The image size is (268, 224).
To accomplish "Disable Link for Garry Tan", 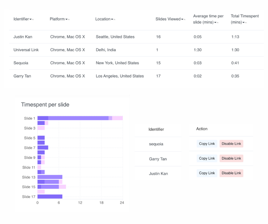I will 231,158.
